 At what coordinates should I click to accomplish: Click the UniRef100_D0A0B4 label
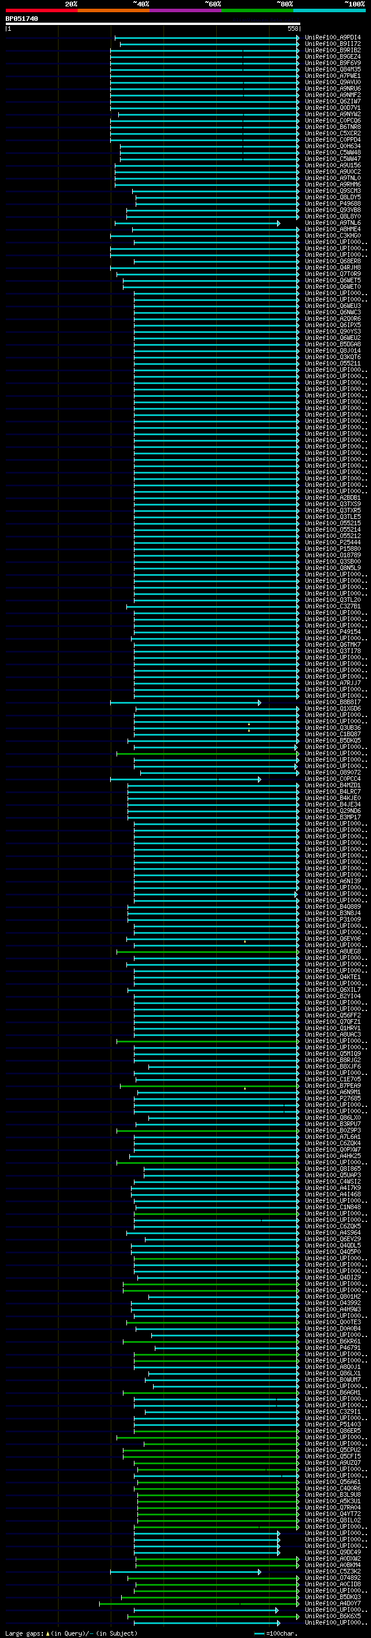pos(332,1328)
